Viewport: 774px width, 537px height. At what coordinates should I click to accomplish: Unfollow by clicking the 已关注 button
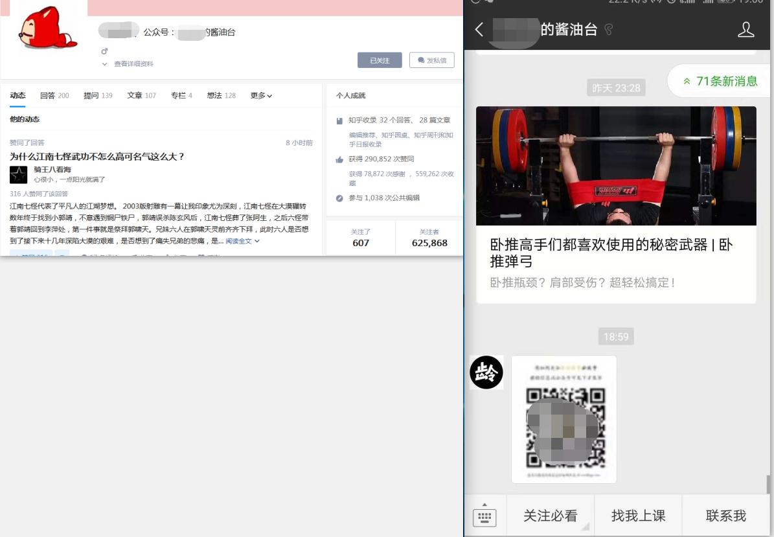click(380, 60)
